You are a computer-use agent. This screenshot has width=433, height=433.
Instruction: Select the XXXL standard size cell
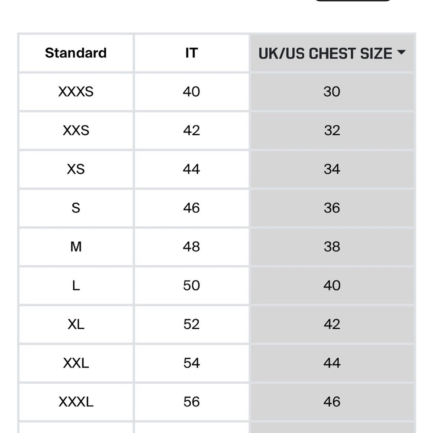pos(76,402)
